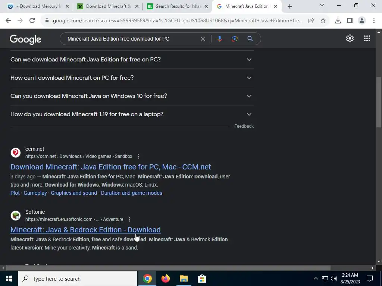The height and width of the screenshot is (286, 382).
Task: Click the taskbar search box
Action: click(x=78, y=279)
